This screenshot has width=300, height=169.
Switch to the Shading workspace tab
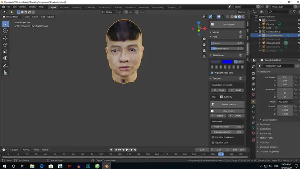point(118,7)
